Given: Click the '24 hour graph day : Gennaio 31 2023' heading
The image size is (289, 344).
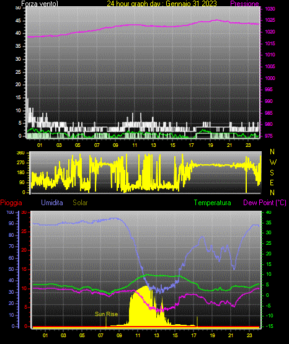Looking at the screenshot, I should pyautogui.click(x=162, y=4).
